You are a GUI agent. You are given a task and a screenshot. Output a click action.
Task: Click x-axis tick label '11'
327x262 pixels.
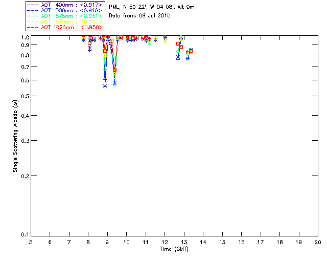pos(146,242)
